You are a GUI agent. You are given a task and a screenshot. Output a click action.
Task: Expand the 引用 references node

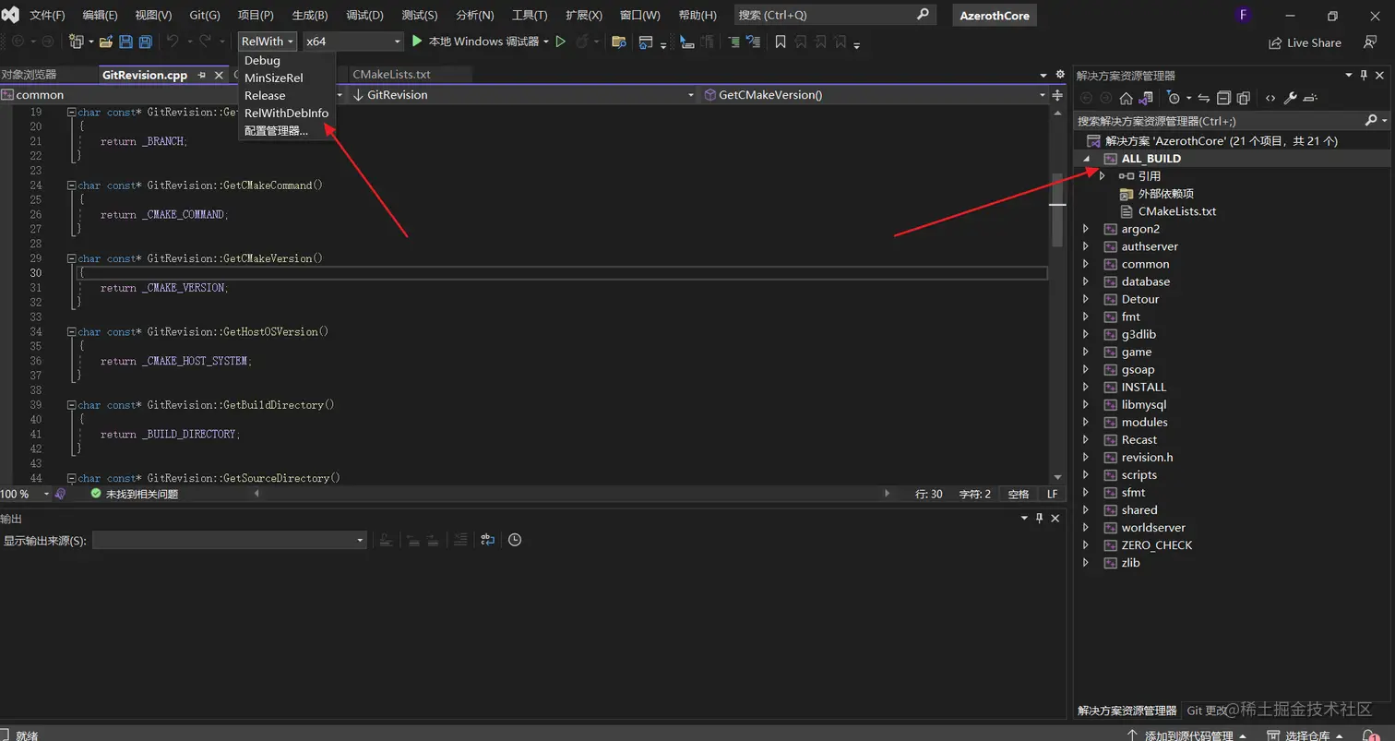pos(1103,176)
